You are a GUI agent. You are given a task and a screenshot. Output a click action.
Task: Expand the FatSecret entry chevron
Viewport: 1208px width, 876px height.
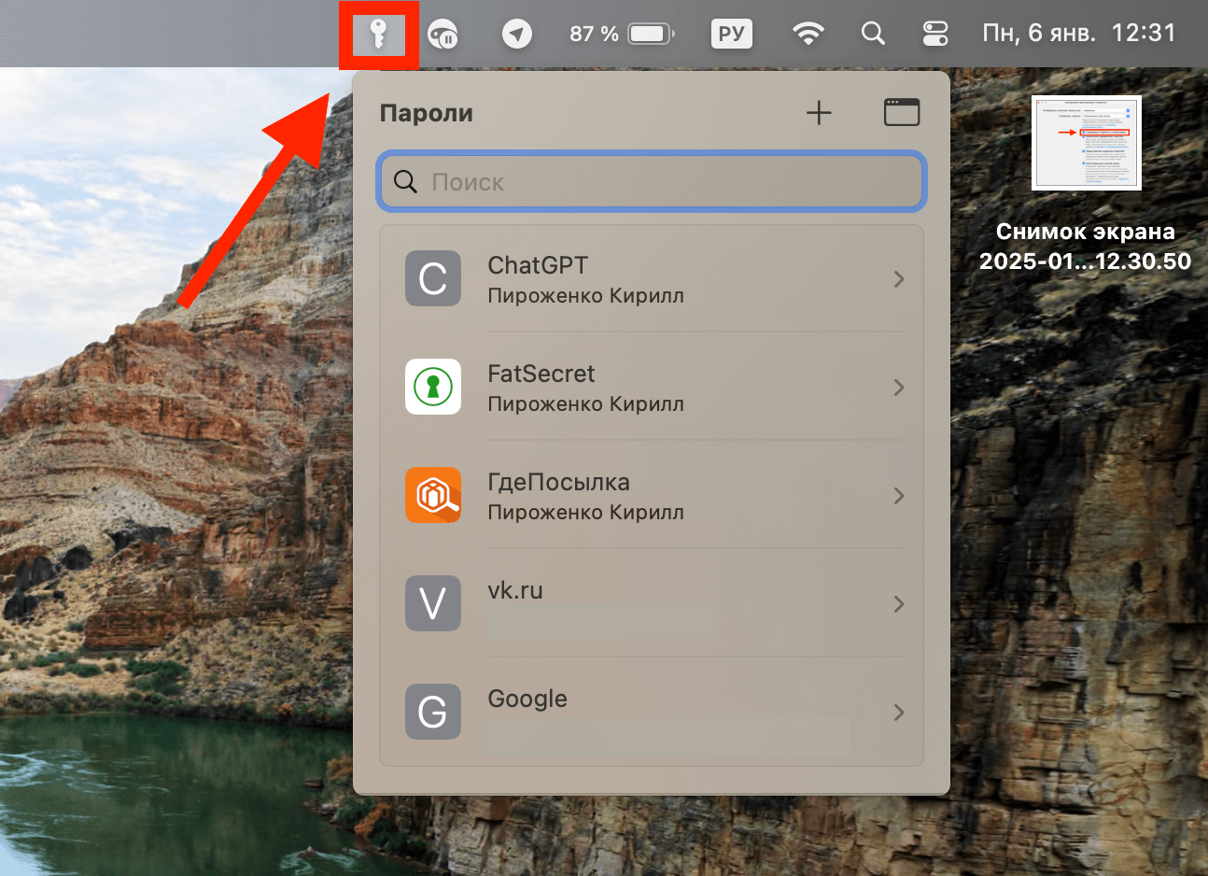coord(898,388)
